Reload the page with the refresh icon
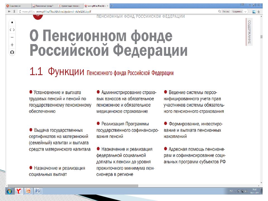 20,11
